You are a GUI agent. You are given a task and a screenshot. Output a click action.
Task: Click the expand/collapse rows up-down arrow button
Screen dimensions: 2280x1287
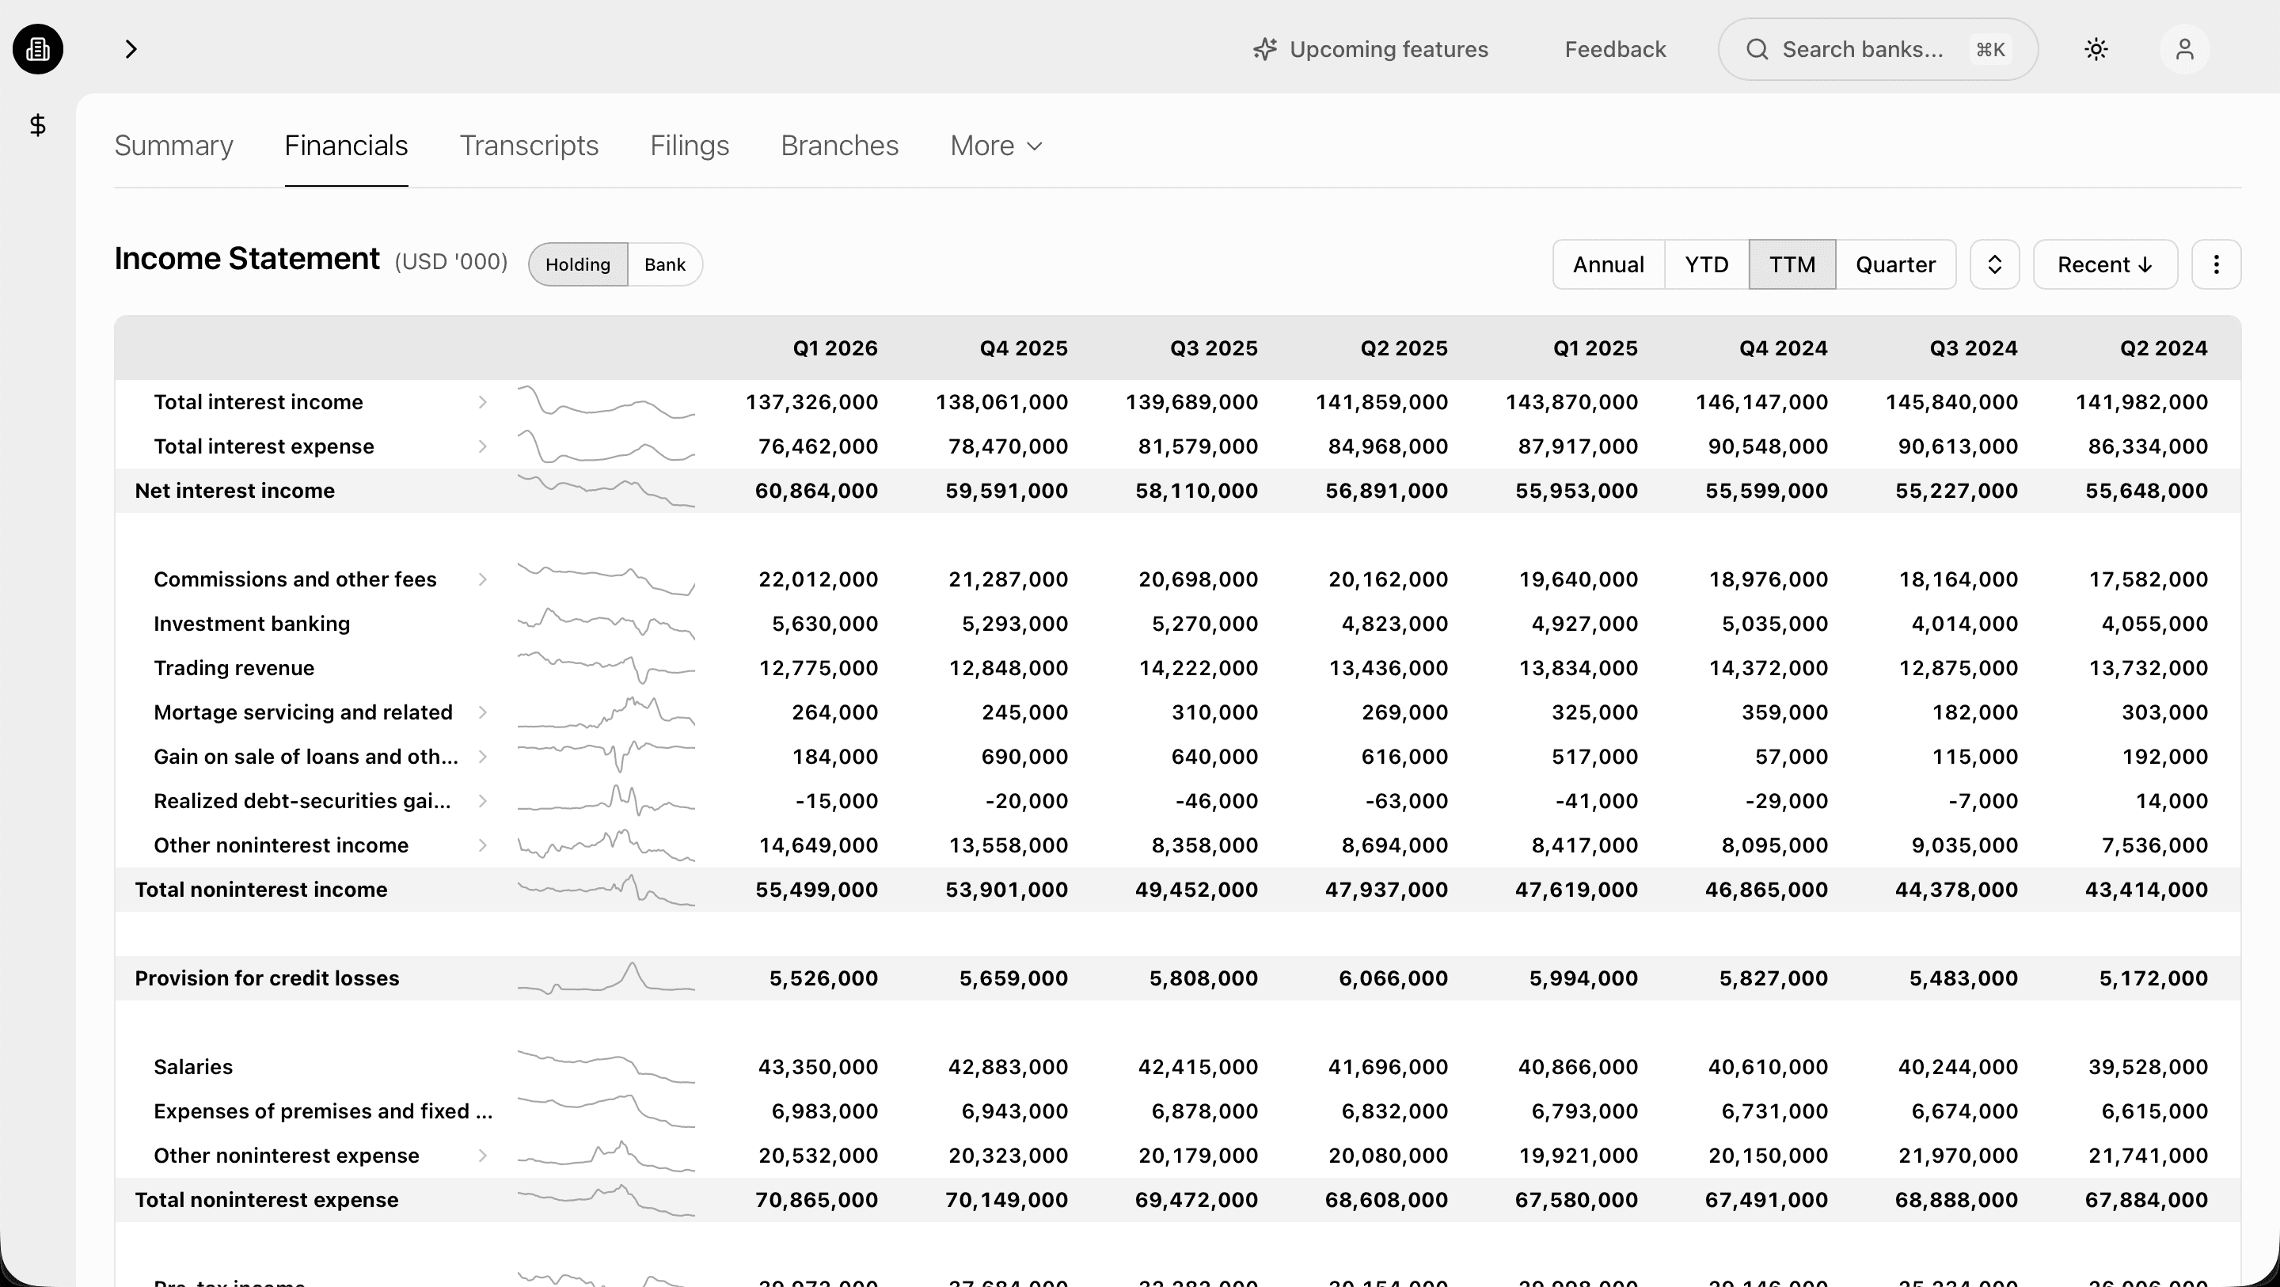1994,264
